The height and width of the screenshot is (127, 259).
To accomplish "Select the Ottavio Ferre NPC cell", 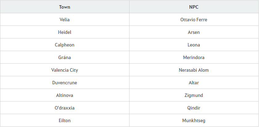I will pos(194,20).
